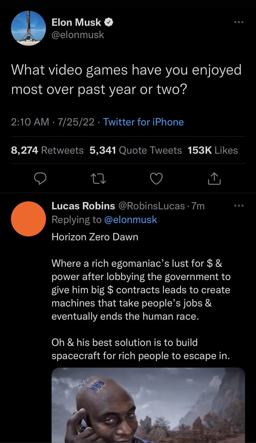This screenshot has width=256, height=443.
Task: Open the more options menu on Elon's tweet
Action: [x=238, y=21]
